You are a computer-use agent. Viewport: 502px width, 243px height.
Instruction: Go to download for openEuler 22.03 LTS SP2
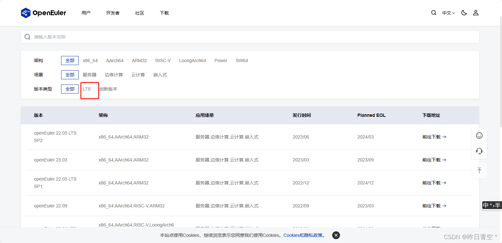tap(434, 137)
